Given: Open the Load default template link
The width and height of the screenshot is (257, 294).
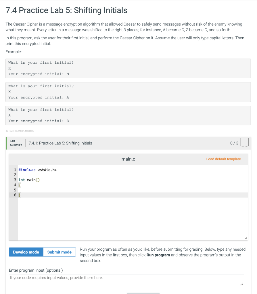Looking at the screenshot, I should (225, 159).
